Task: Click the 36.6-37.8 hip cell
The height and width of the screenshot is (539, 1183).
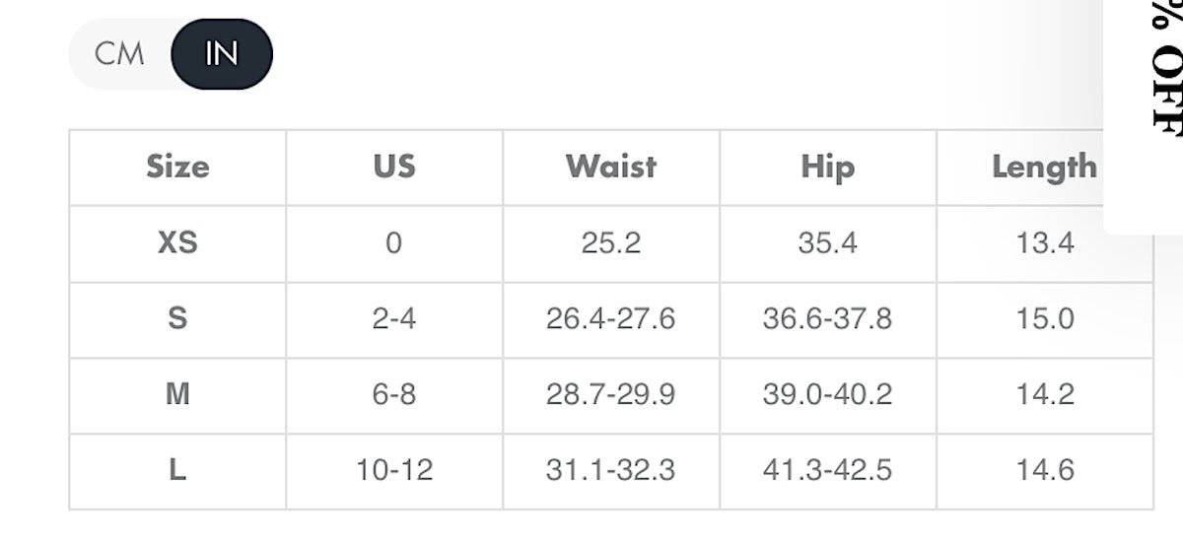Action: (x=828, y=319)
